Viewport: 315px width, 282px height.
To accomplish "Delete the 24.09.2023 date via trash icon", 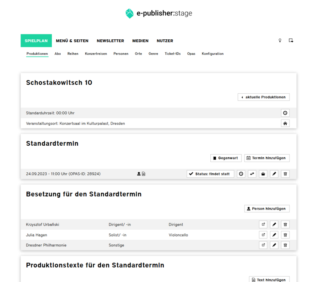I will (285, 174).
